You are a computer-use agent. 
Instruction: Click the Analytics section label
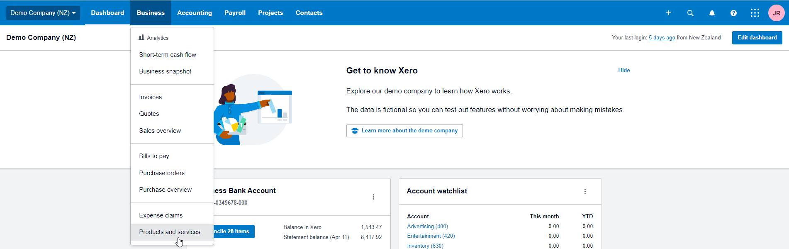[x=153, y=38]
